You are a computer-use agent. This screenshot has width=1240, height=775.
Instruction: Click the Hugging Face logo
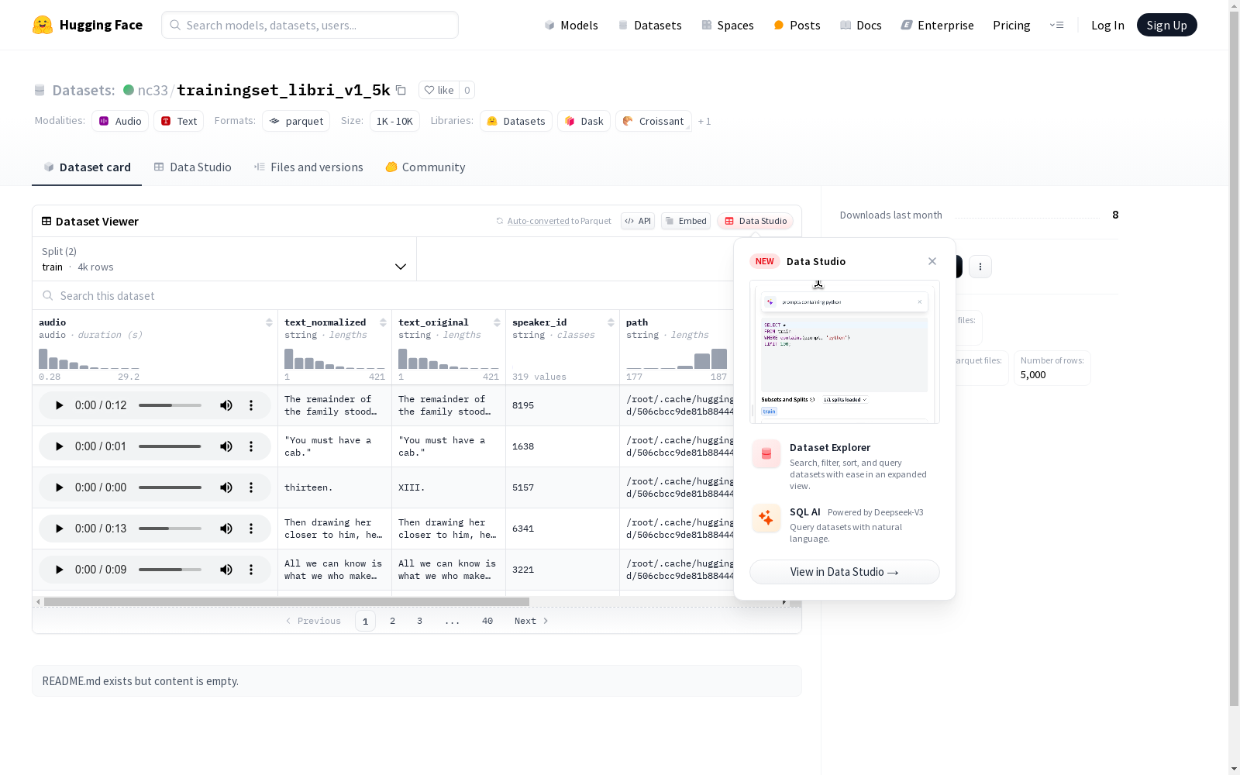coord(88,25)
